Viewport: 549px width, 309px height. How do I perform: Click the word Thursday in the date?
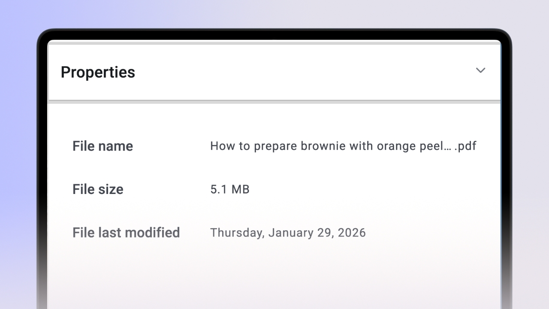click(237, 233)
